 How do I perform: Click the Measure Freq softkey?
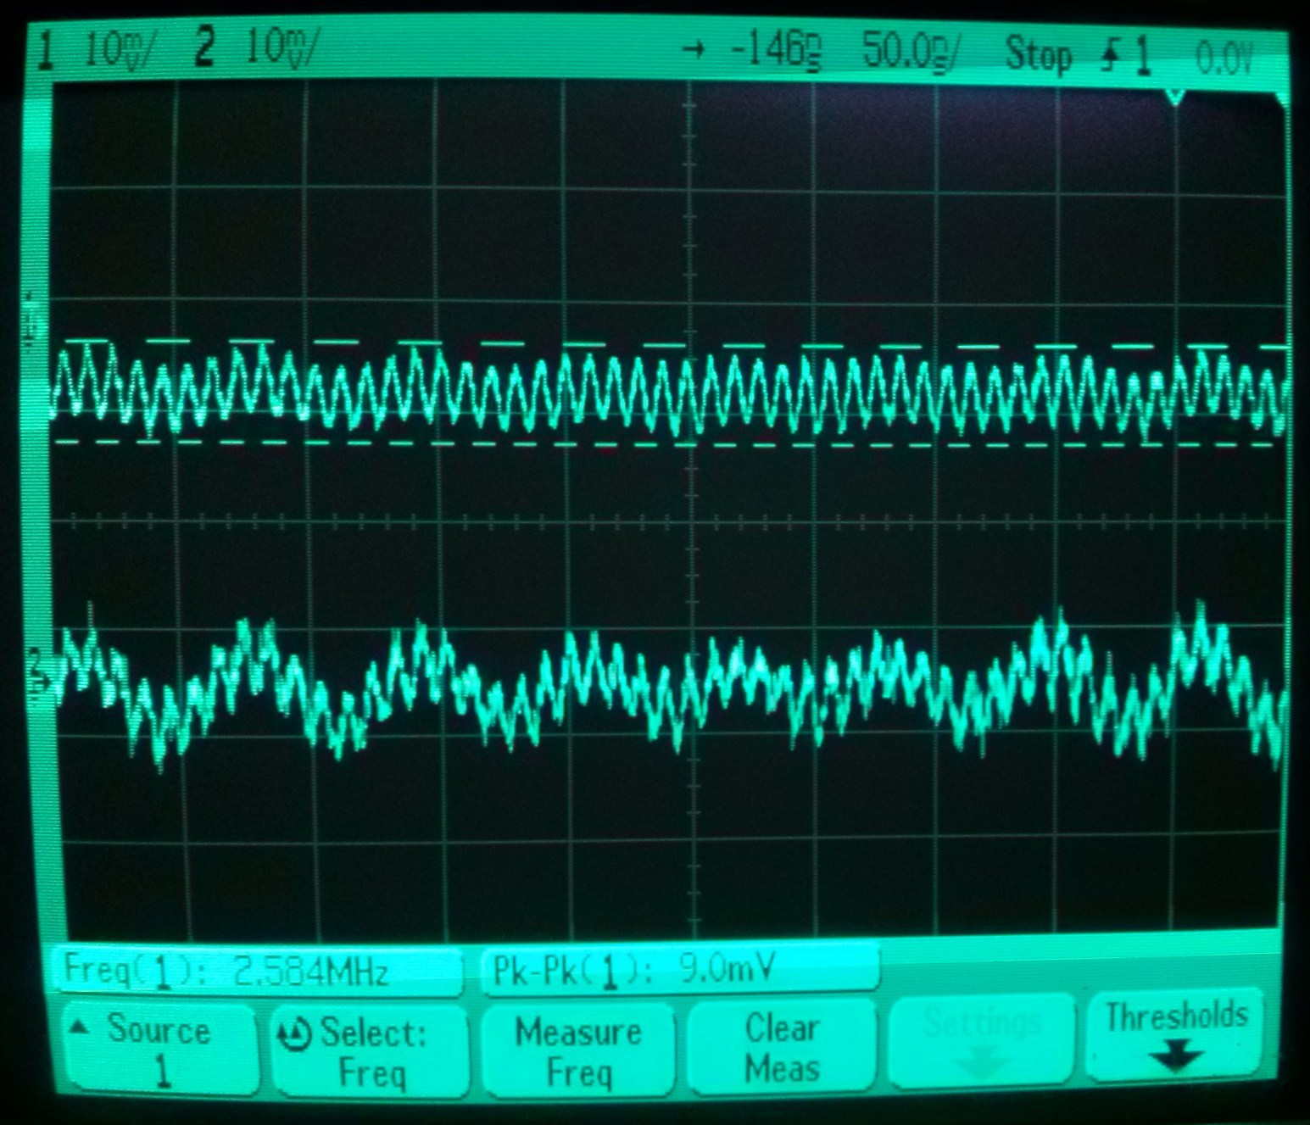tap(578, 1051)
